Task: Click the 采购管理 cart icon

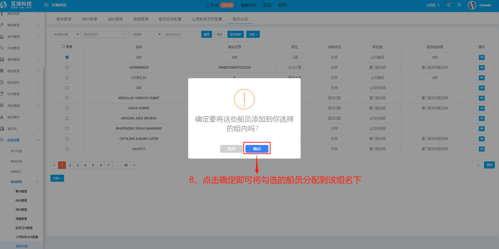Action: (2, 48)
